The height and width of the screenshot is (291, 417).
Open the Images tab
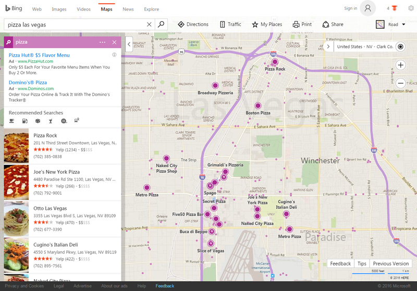click(59, 9)
